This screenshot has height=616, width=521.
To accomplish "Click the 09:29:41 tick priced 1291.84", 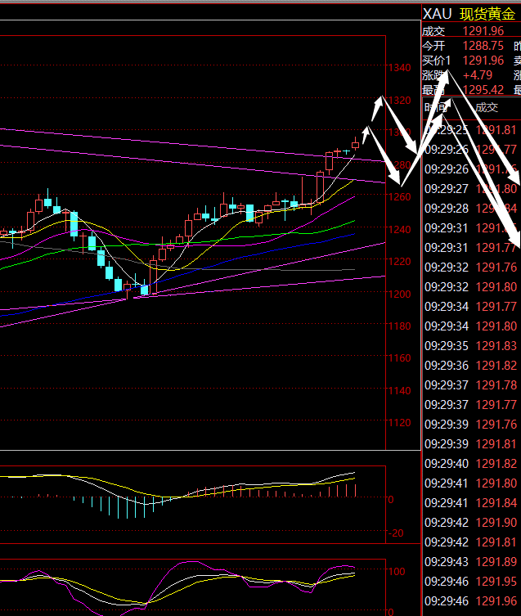I will [x=471, y=503].
